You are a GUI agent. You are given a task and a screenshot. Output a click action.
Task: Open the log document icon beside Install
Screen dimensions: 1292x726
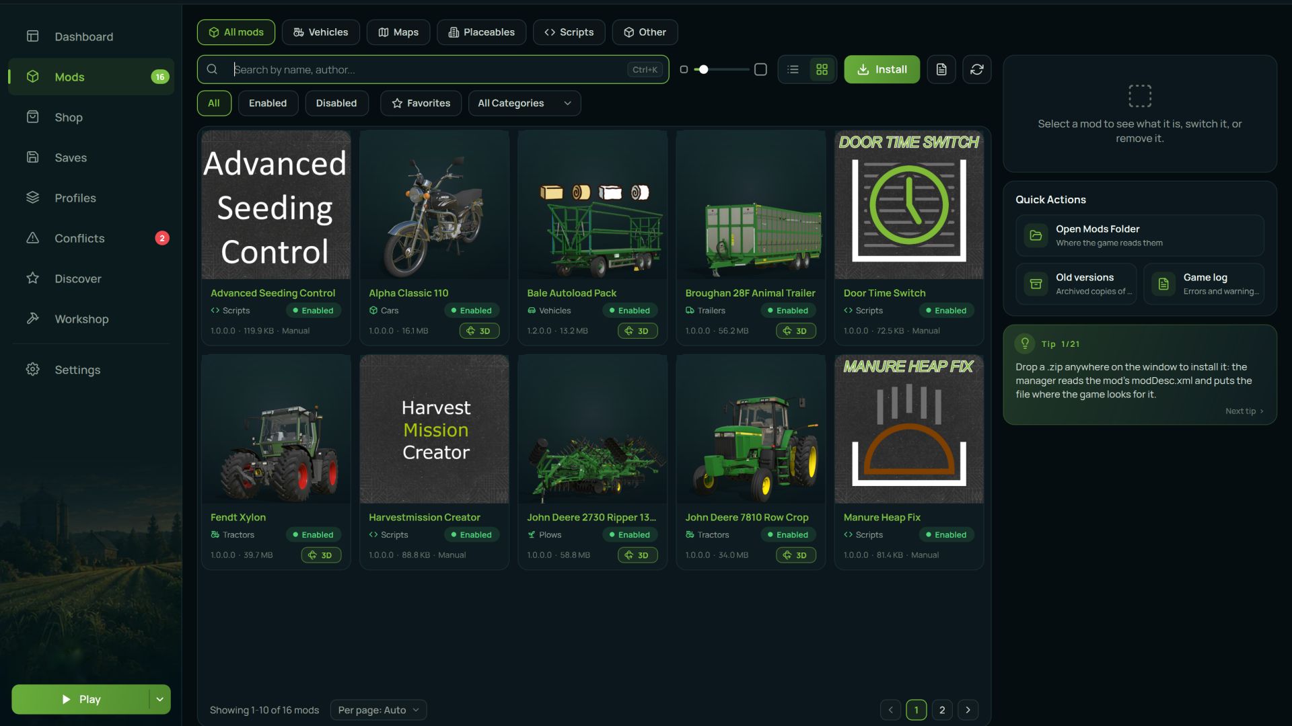pos(941,69)
